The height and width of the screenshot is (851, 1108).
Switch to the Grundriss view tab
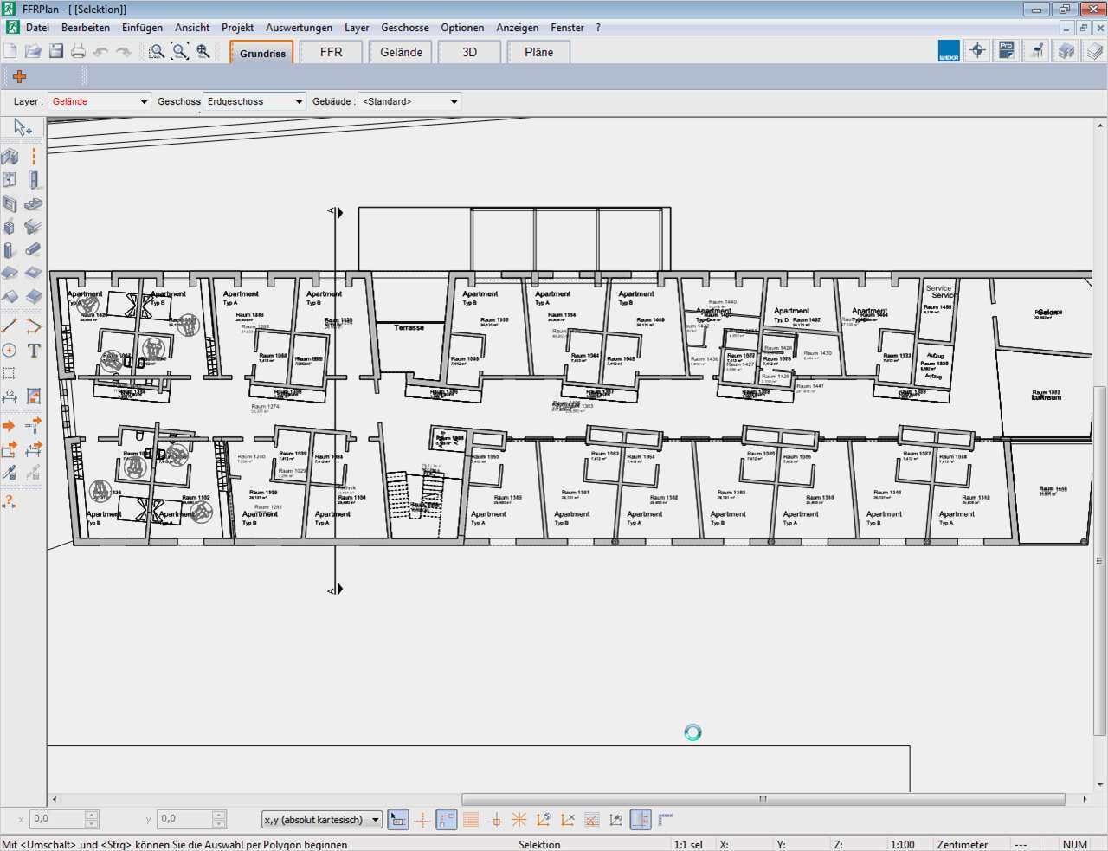(262, 53)
